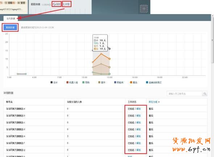Toggle the blue rightmost legend series
The width and height of the screenshot is (214, 157).
tap(154, 82)
